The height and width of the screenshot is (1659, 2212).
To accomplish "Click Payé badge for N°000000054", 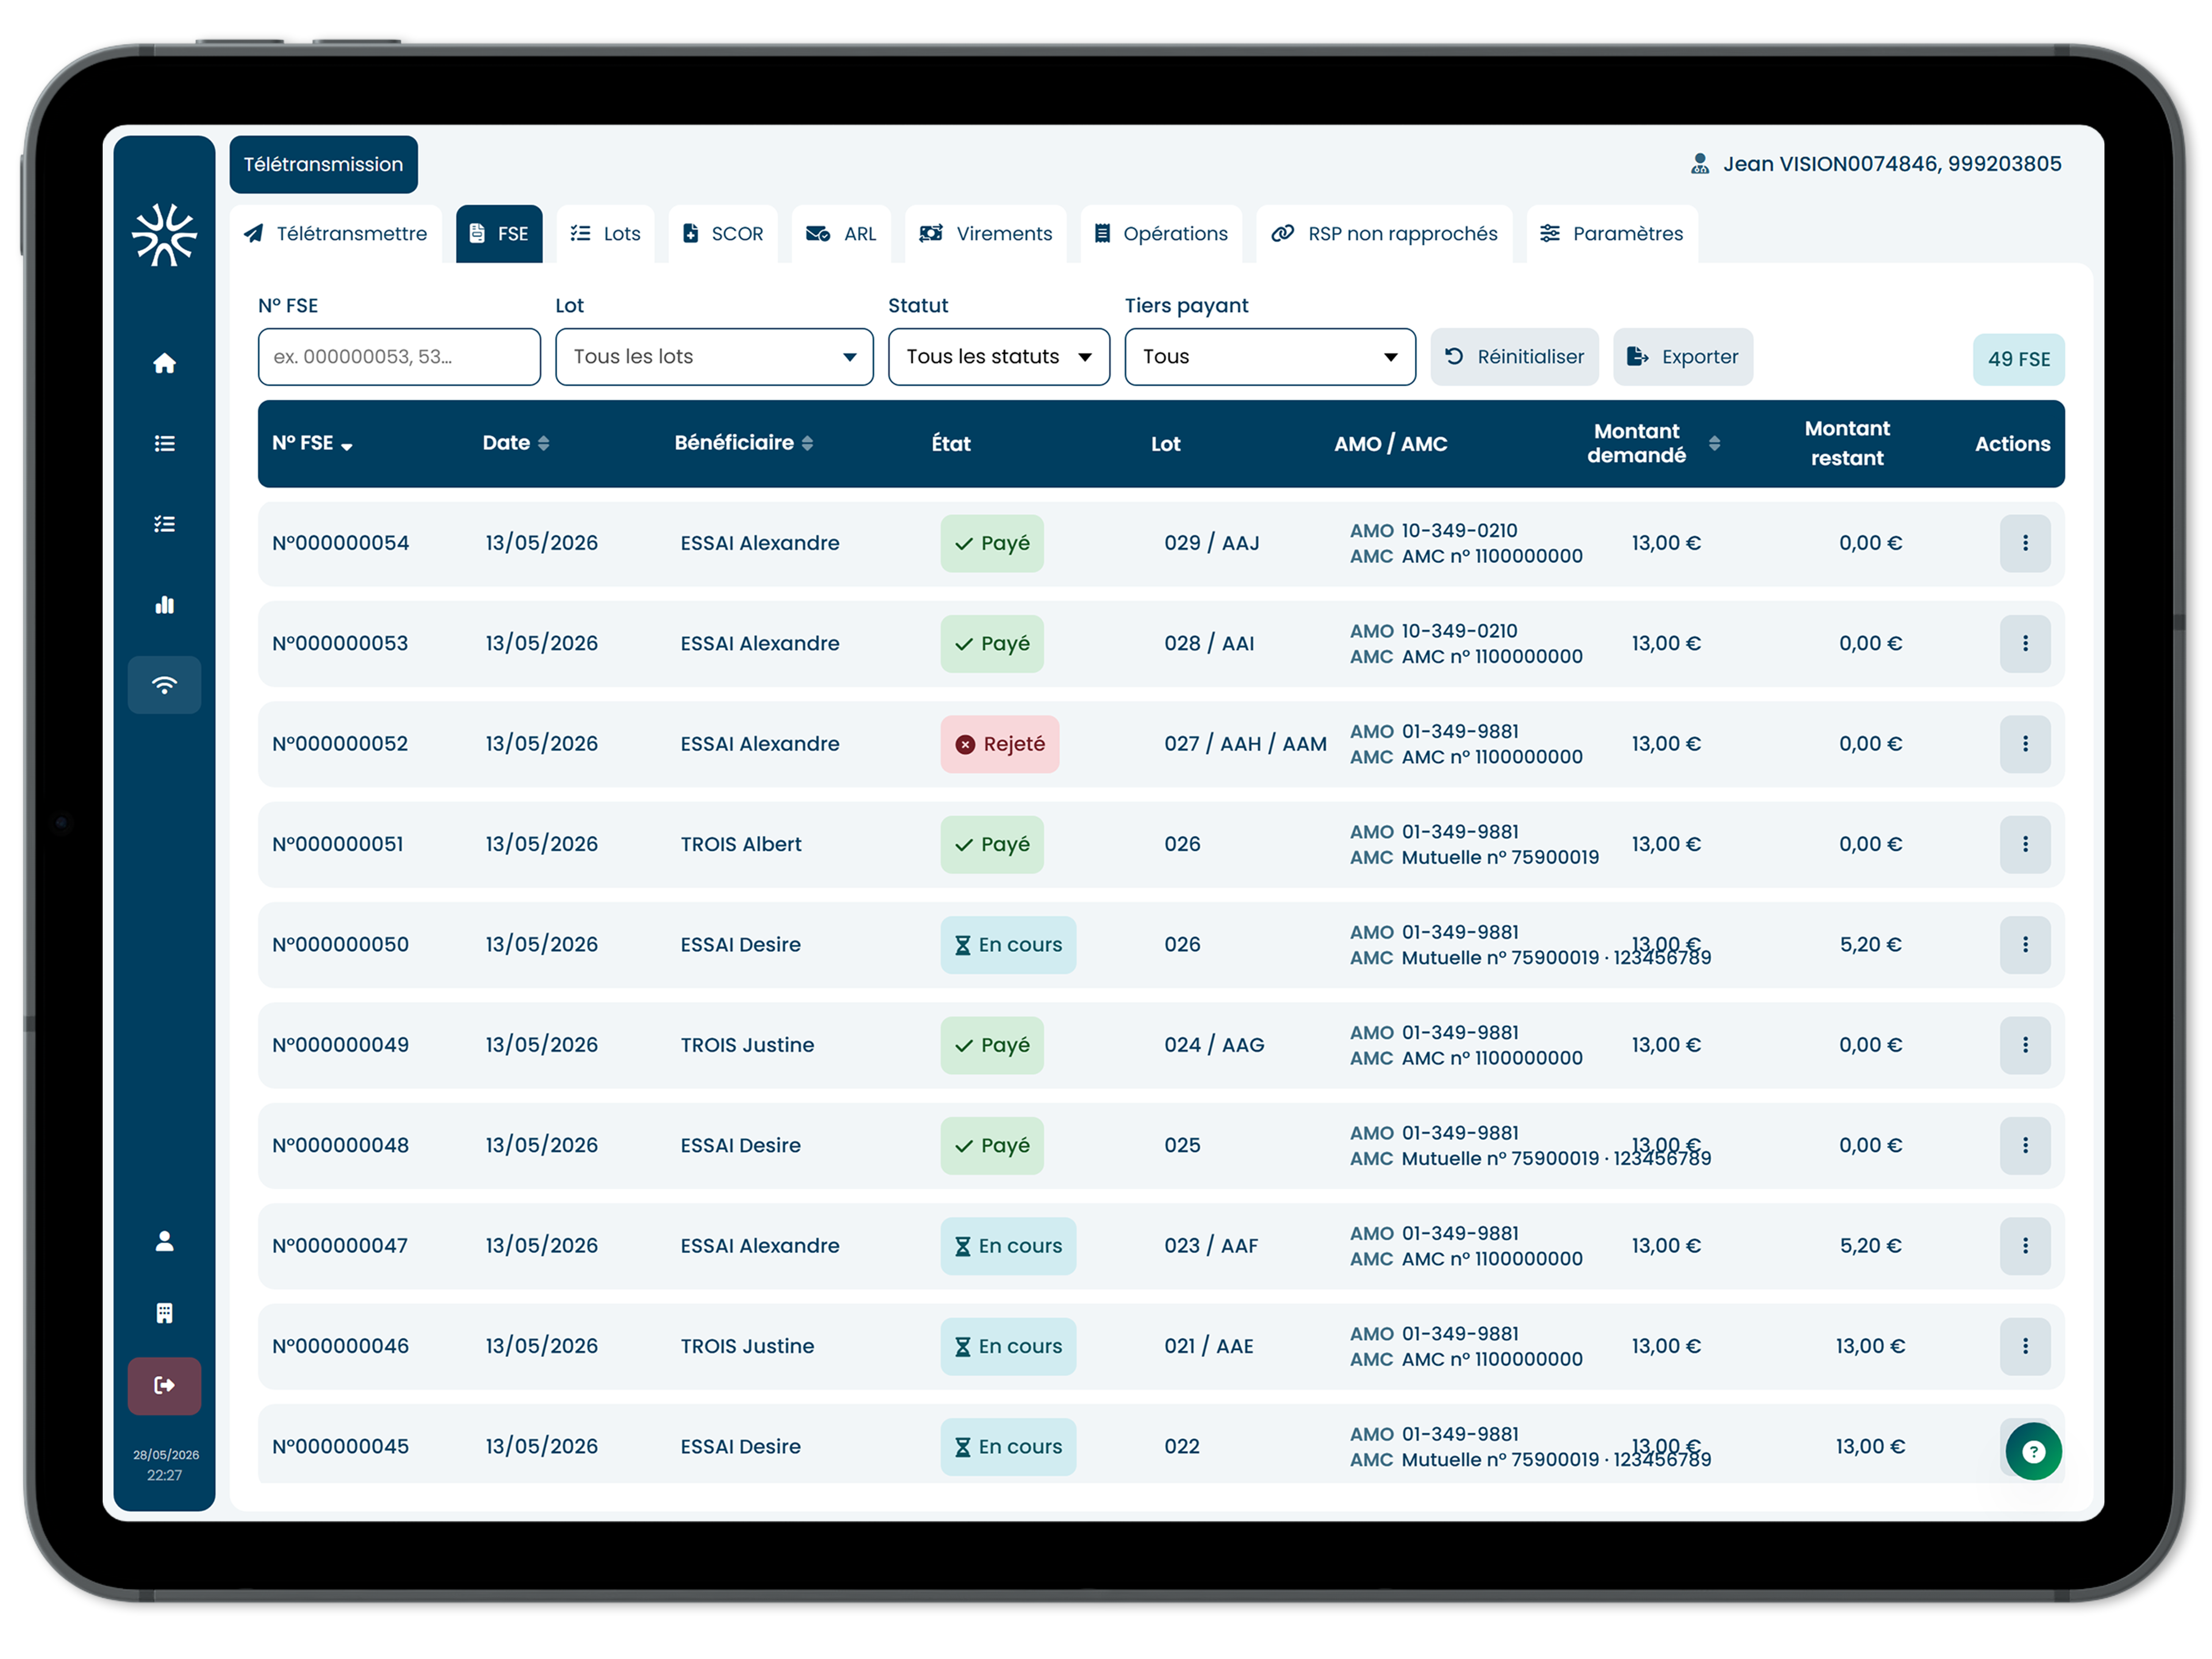I will (992, 543).
